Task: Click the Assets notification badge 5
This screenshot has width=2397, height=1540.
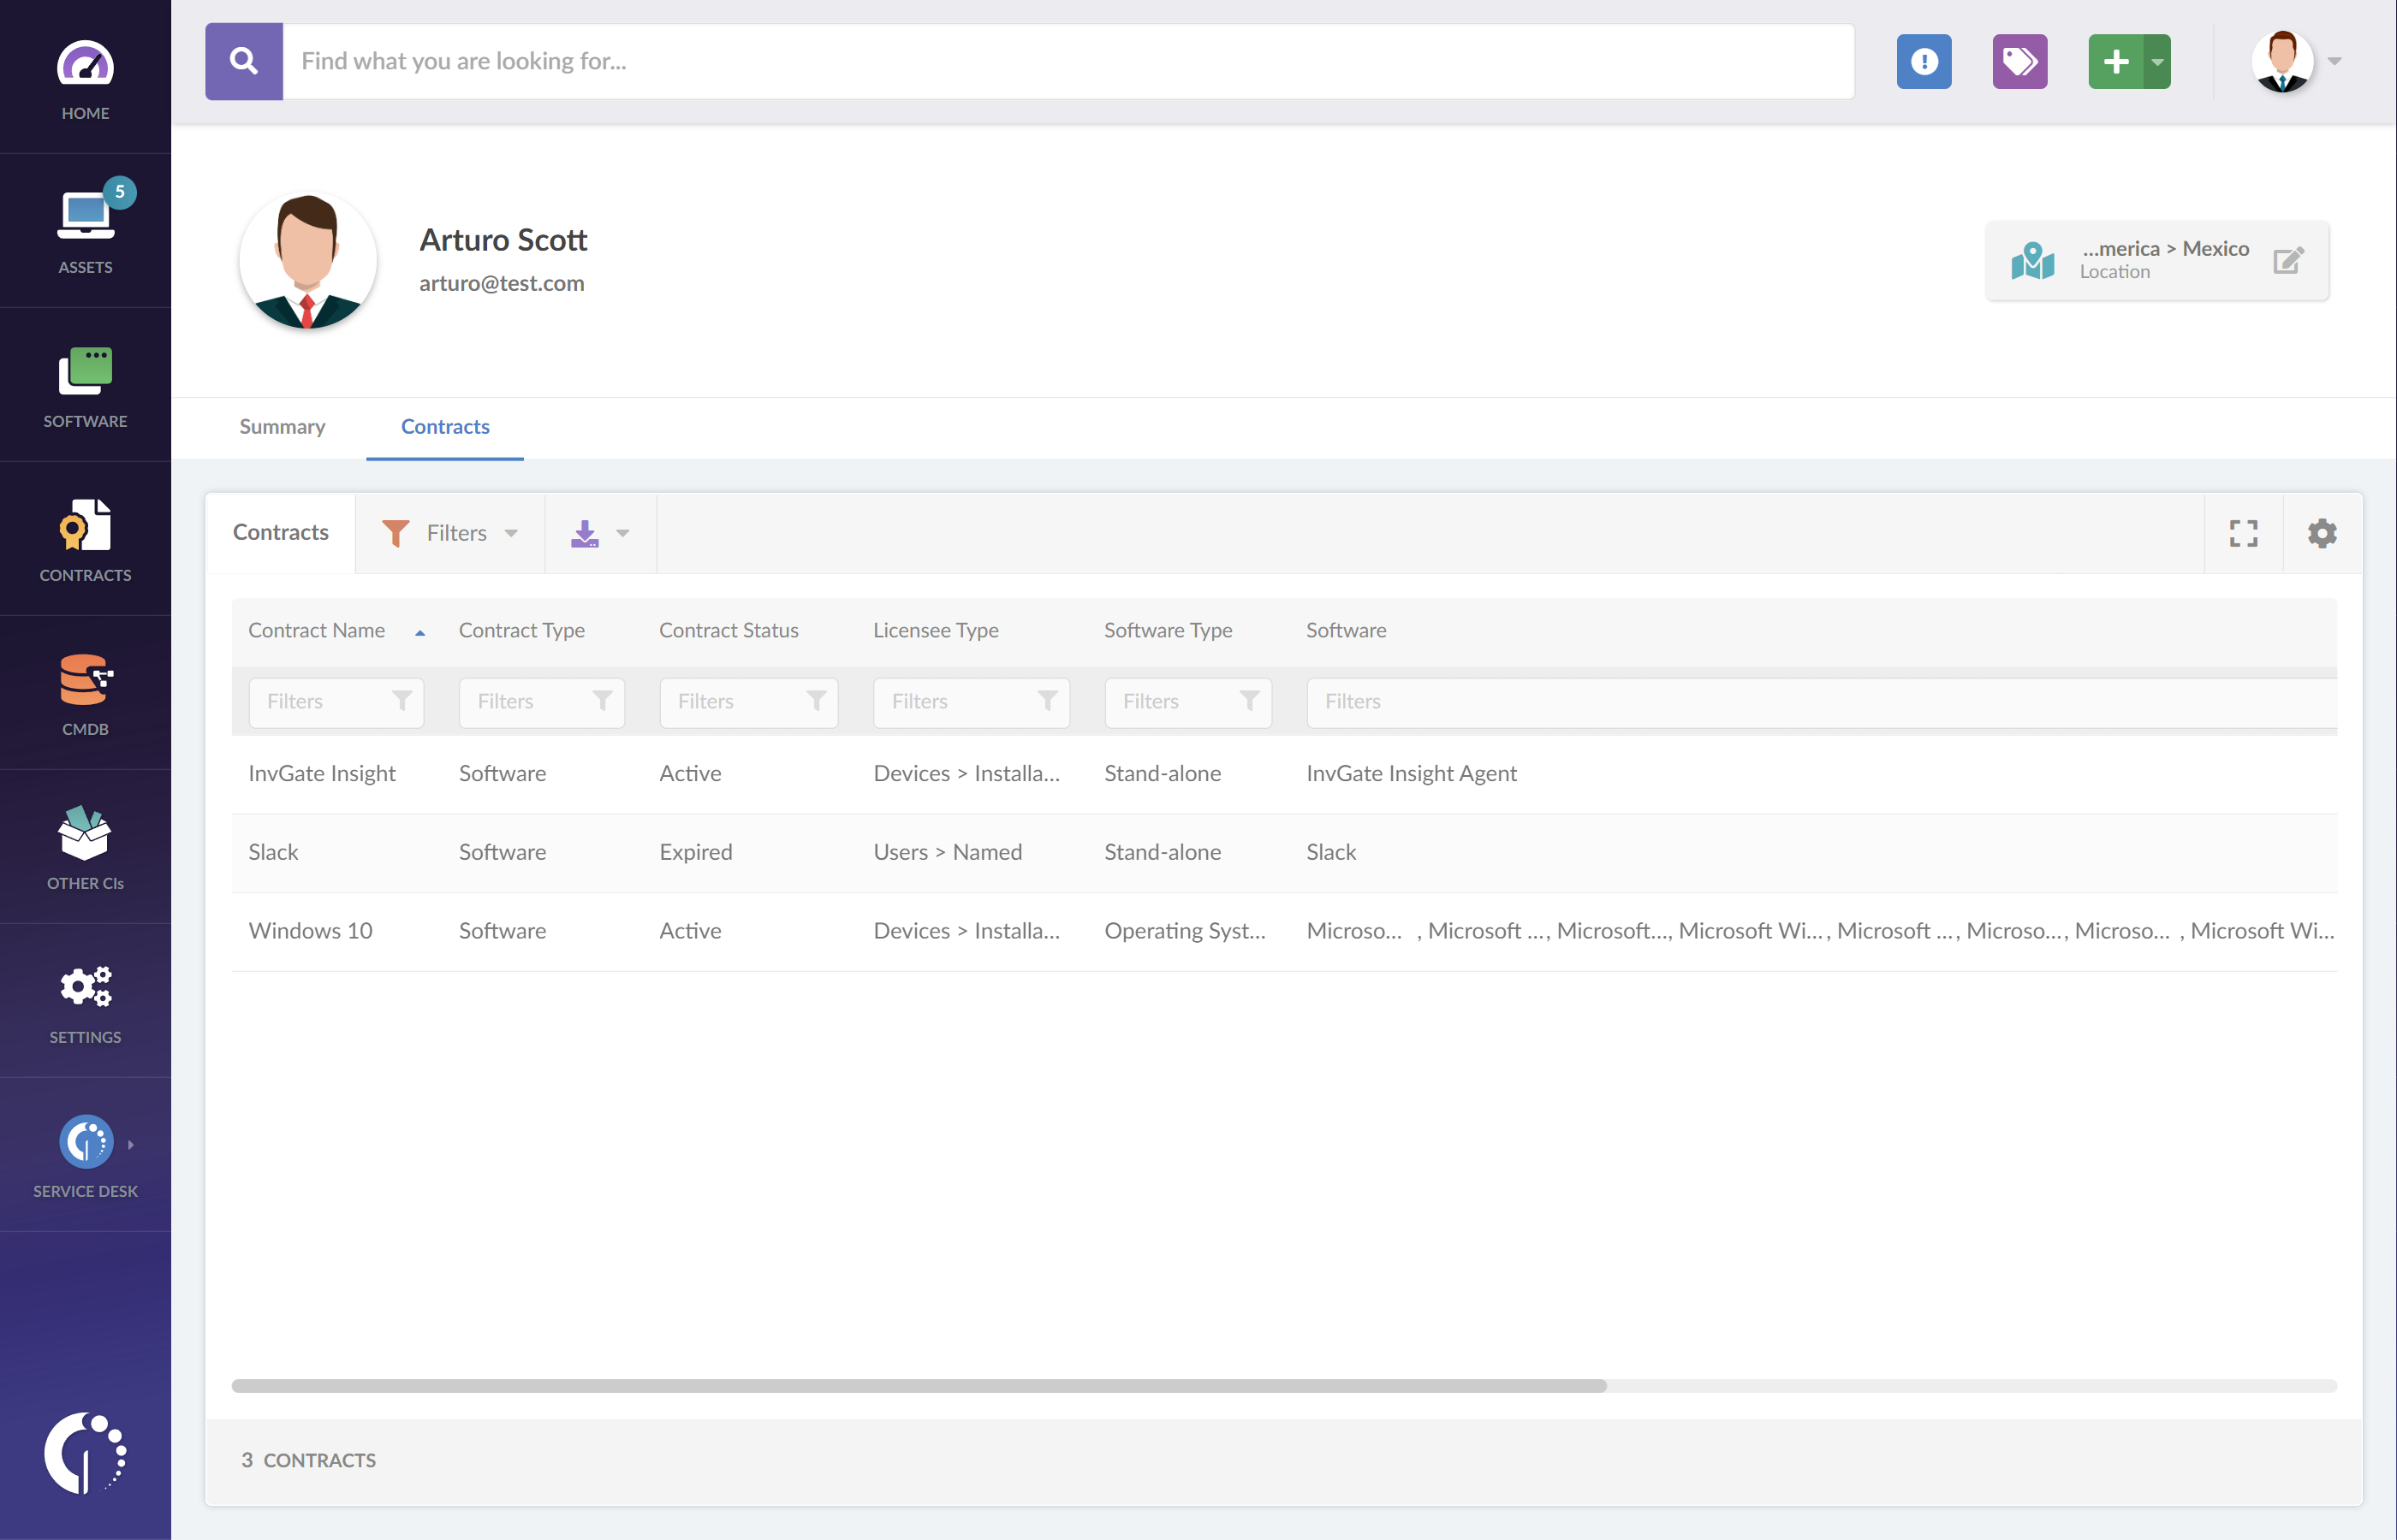Action: (119, 192)
